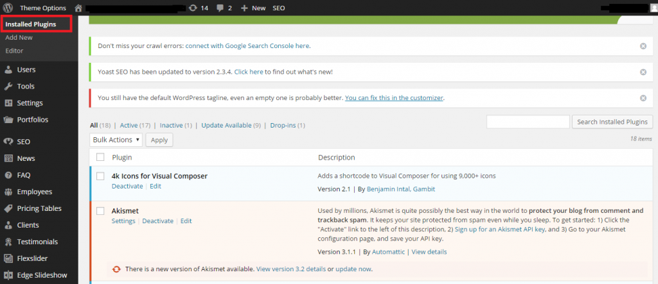Open Users from the sidebar icon
658x284 pixels.
pos(8,69)
